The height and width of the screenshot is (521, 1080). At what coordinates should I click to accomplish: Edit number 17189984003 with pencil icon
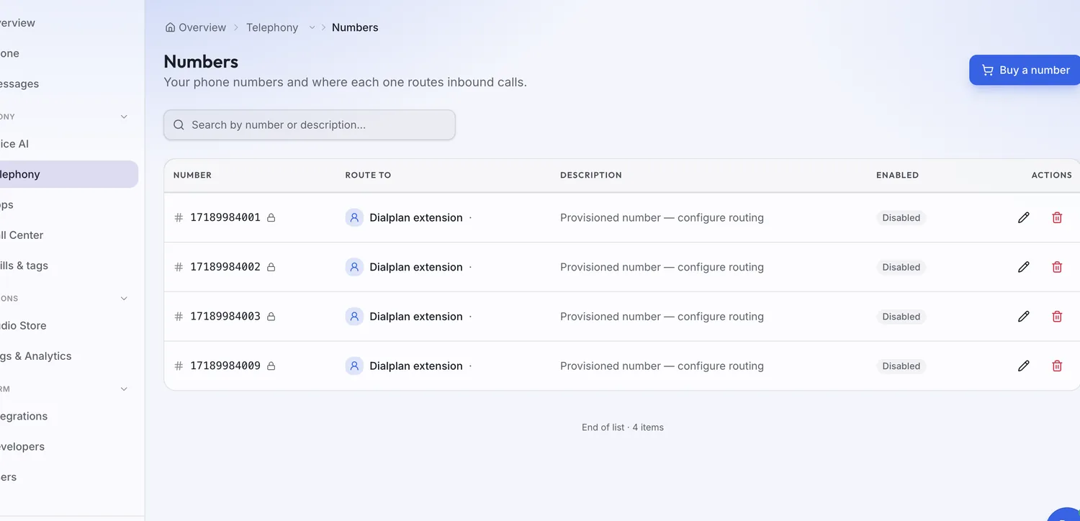tap(1023, 316)
